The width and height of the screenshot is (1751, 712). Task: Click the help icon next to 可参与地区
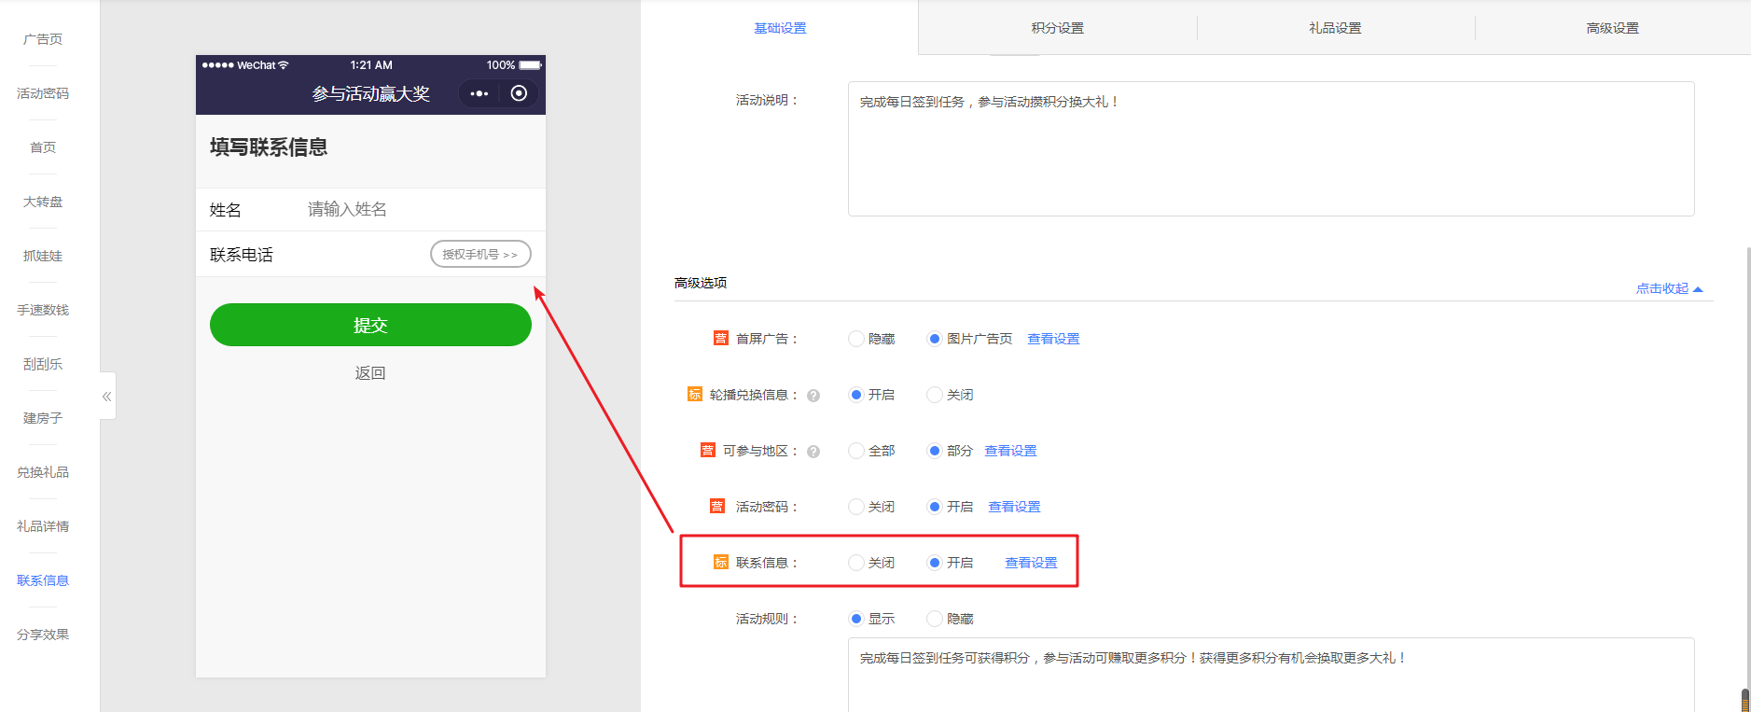pyautogui.click(x=813, y=452)
